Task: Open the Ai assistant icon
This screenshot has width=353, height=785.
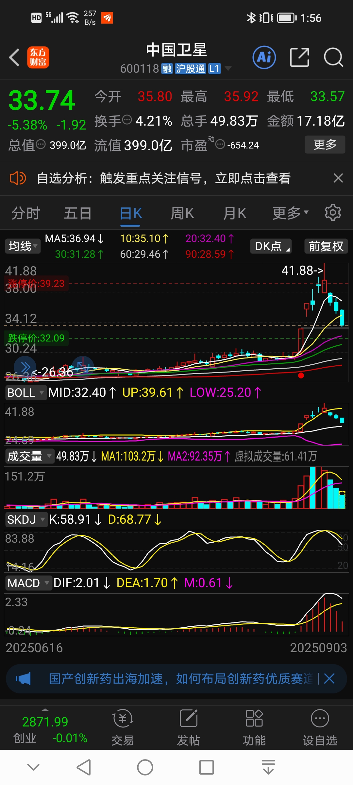Action: (264, 57)
